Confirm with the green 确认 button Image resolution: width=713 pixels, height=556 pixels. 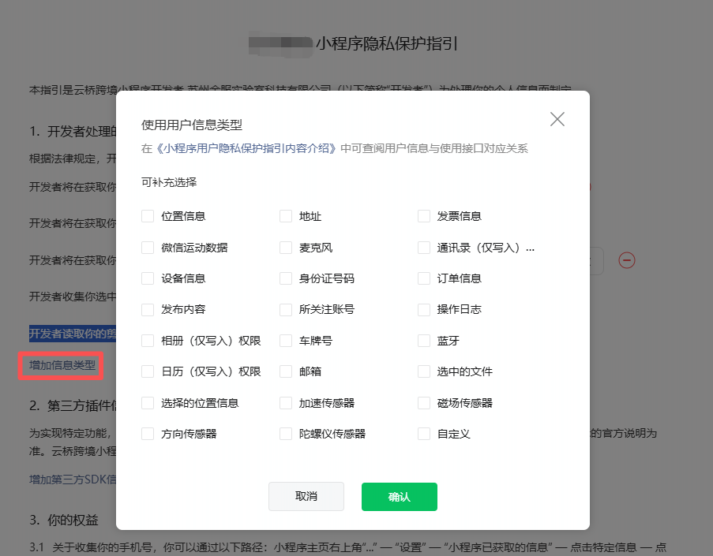(x=400, y=497)
